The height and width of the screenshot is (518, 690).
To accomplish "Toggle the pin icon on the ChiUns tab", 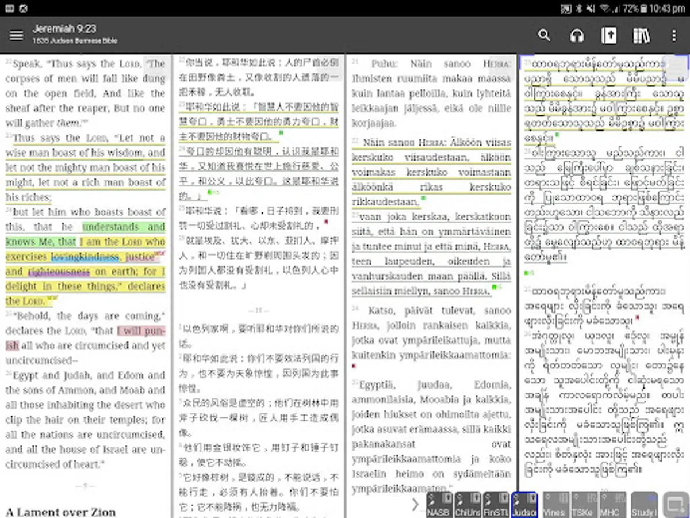I will 460,499.
